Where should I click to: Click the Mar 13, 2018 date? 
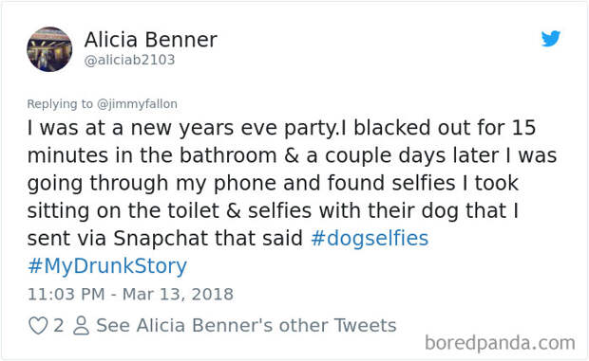tap(178, 294)
